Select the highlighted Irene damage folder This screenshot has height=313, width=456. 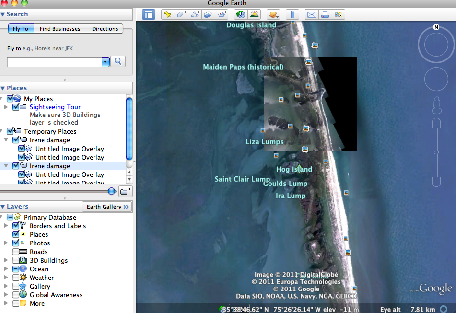(x=63, y=166)
